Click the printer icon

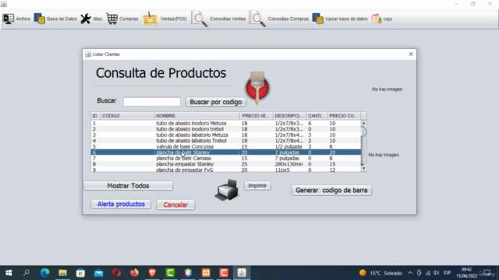point(227,190)
